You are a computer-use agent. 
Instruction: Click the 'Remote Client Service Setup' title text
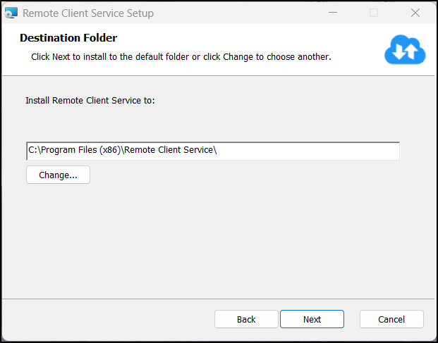click(88, 13)
